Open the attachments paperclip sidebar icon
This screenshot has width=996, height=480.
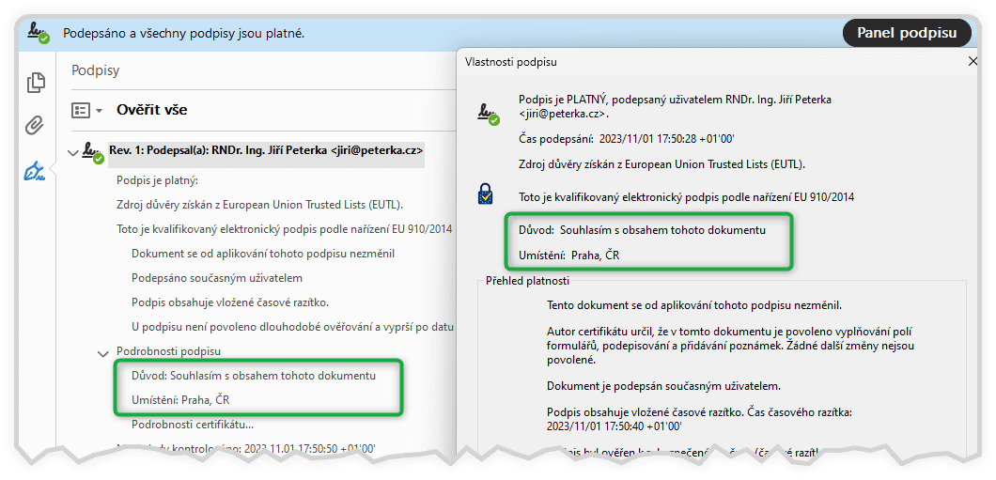[x=36, y=126]
